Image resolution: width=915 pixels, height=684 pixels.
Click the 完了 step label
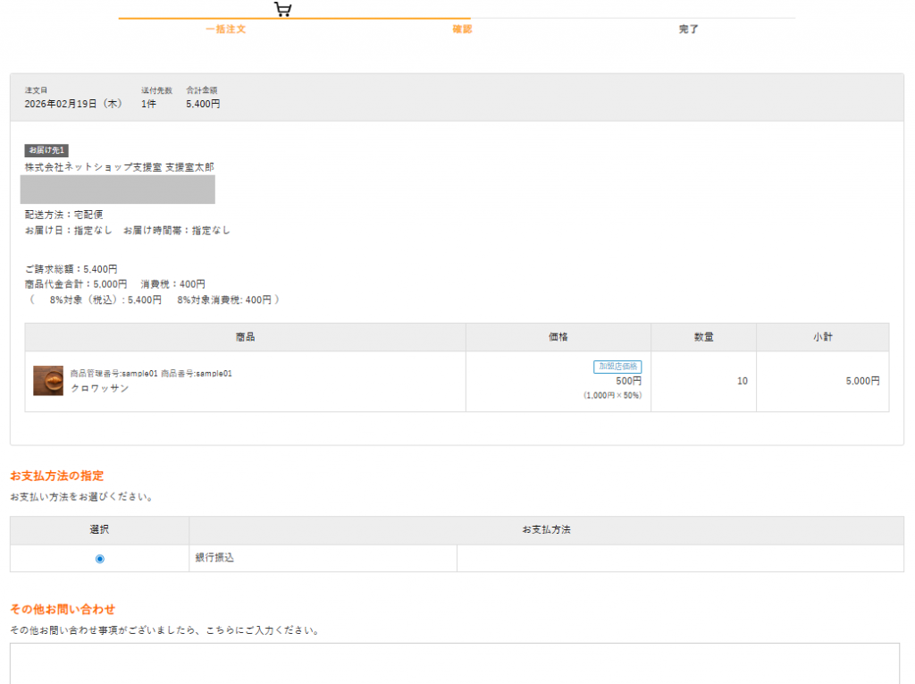point(688,30)
